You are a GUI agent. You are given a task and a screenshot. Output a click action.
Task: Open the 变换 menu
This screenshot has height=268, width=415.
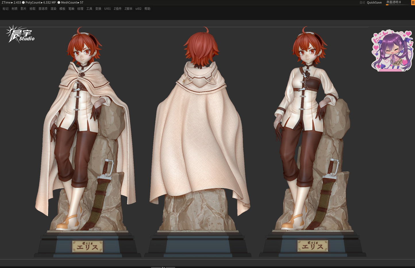98,9
